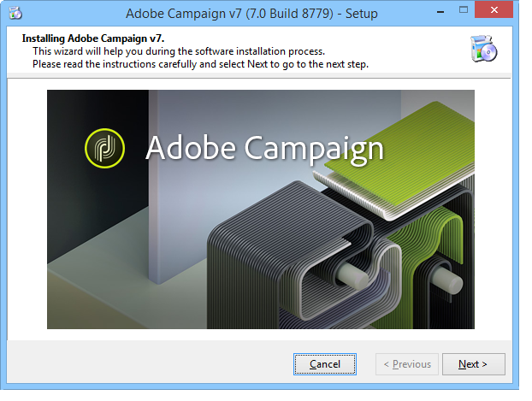The height and width of the screenshot is (401, 532).
Task: Click the 'Please read the instructions carefully' line
Action: click(x=200, y=64)
